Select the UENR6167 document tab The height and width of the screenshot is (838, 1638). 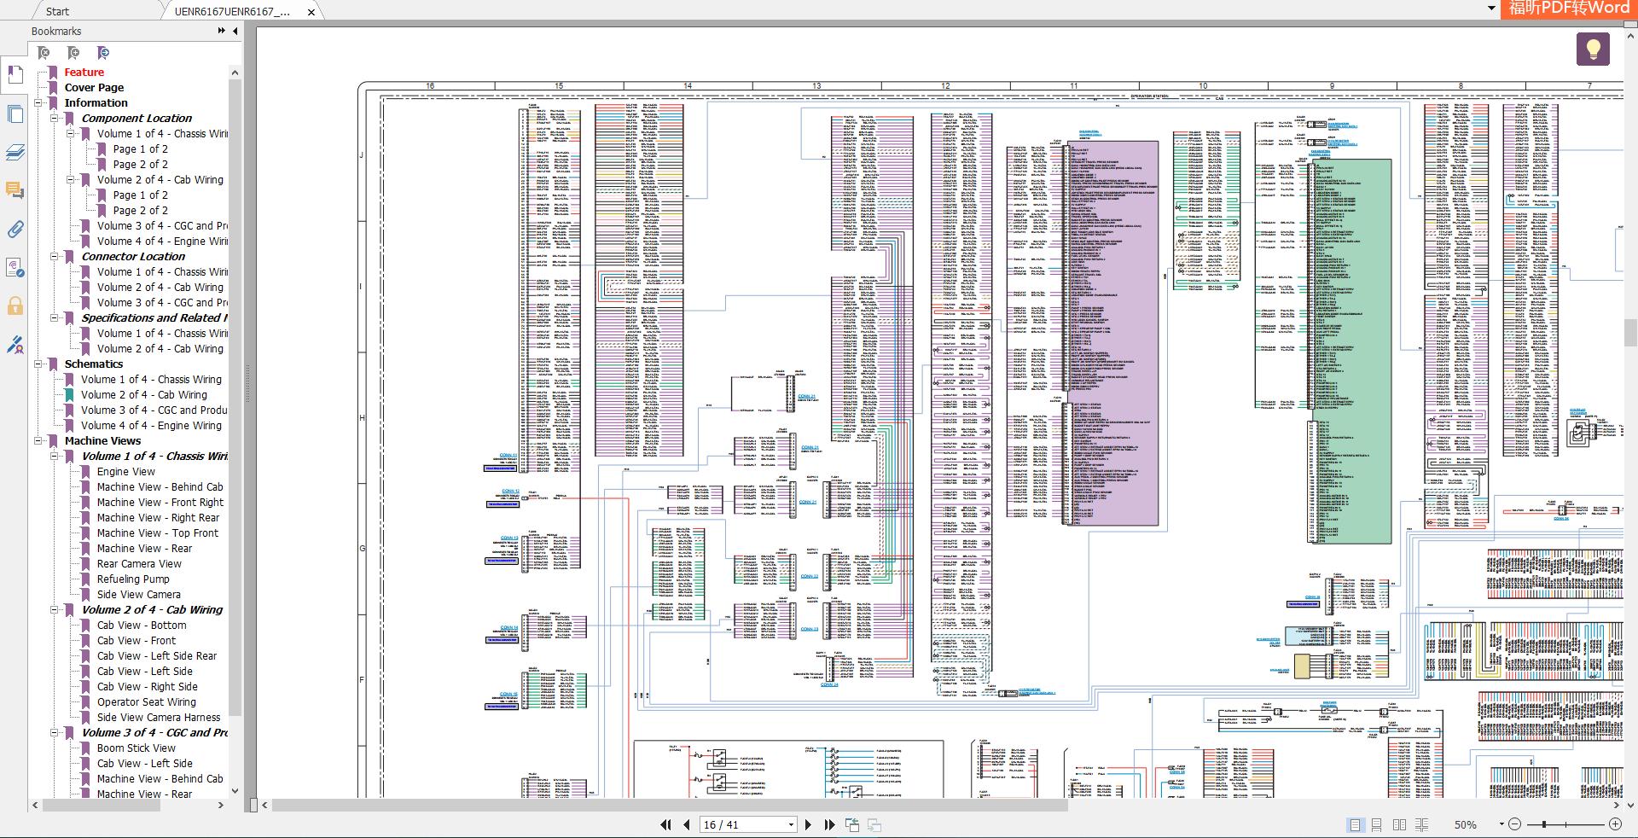pos(232,11)
